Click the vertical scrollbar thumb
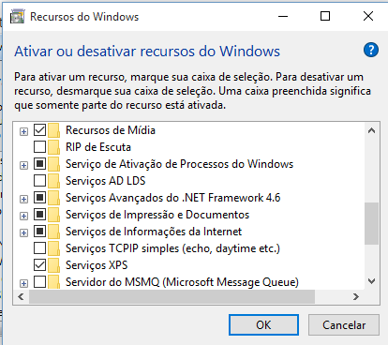Screen dimensions: 388x345 [x=371, y=223]
